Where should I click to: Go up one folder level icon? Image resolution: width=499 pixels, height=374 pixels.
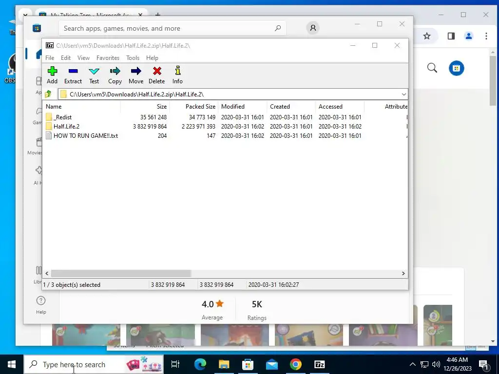coord(48,94)
